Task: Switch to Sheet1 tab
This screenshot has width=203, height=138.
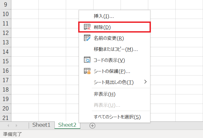Action: coord(42,125)
